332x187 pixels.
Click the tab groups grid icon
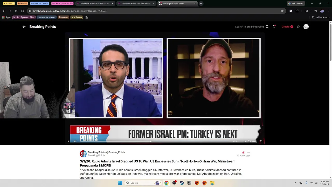coord(87,17)
